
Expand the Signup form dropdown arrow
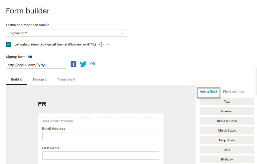click(122, 33)
